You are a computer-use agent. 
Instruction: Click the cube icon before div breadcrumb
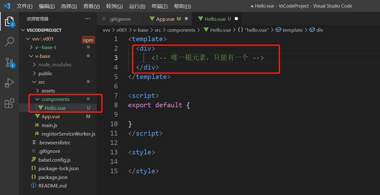tap(312, 30)
